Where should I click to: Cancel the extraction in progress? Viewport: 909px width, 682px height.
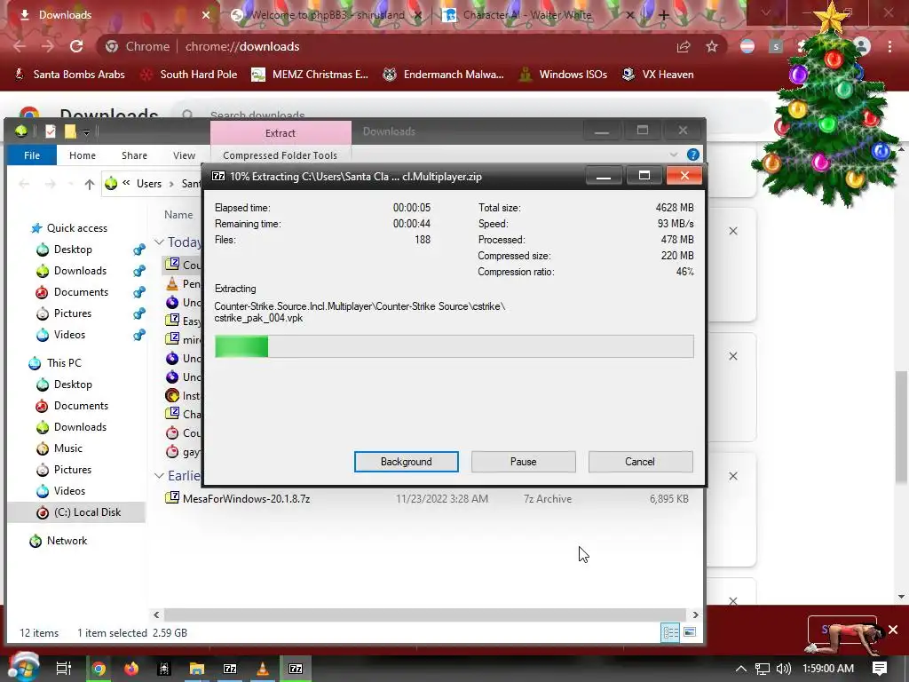(x=640, y=462)
